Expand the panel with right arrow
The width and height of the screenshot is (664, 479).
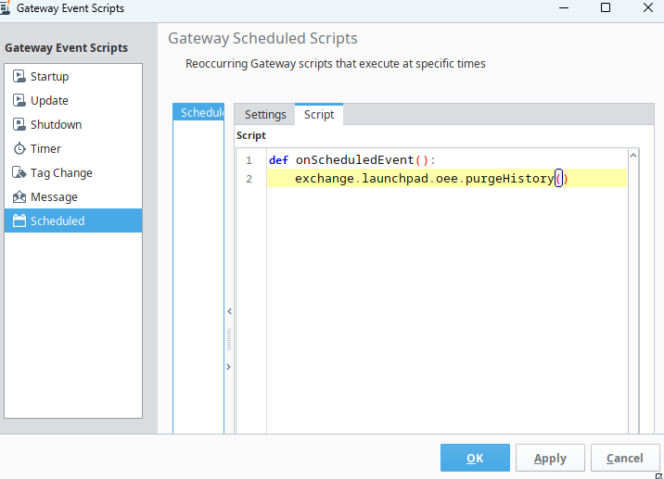tap(229, 368)
